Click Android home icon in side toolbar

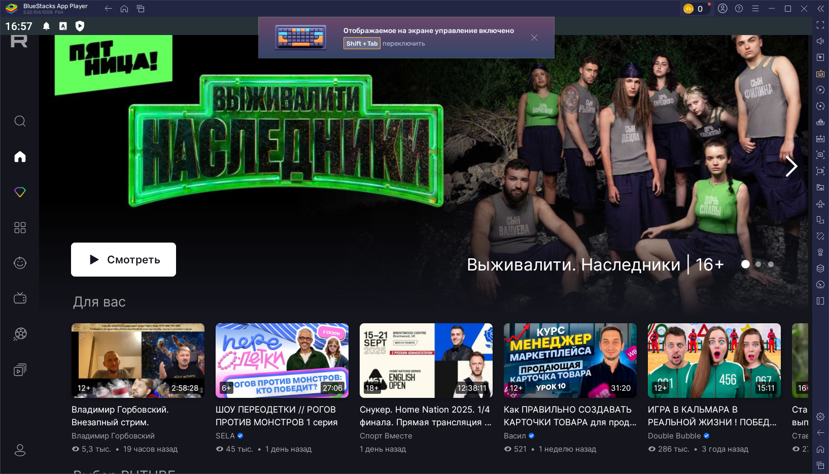pyautogui.click(x=820, y=449)
